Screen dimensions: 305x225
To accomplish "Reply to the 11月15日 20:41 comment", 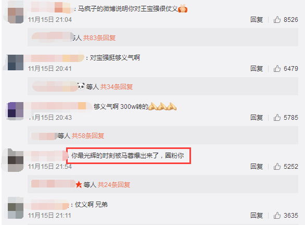I will [257, 69].
